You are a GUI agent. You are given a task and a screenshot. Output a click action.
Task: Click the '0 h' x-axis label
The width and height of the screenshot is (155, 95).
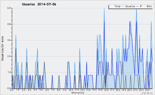12,90
